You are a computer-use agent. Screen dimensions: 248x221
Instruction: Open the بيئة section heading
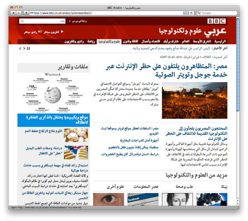point(224,187)
